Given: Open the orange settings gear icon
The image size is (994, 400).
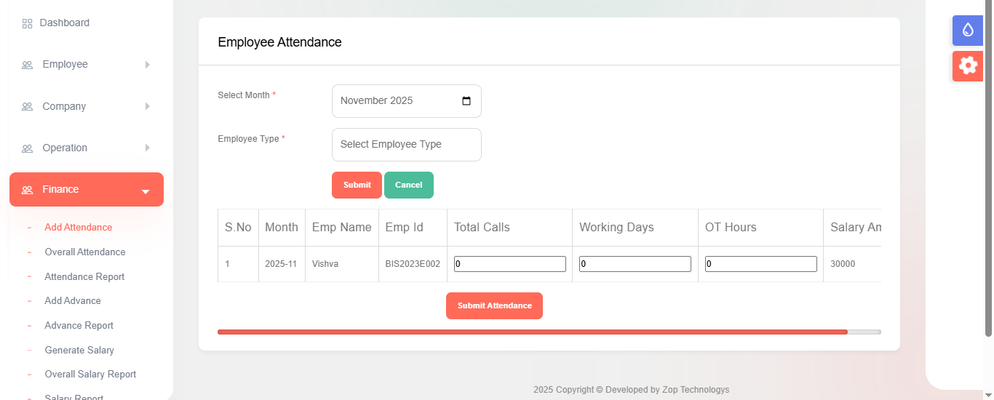Looking at the screenshot, I should (x=967, y=65).
